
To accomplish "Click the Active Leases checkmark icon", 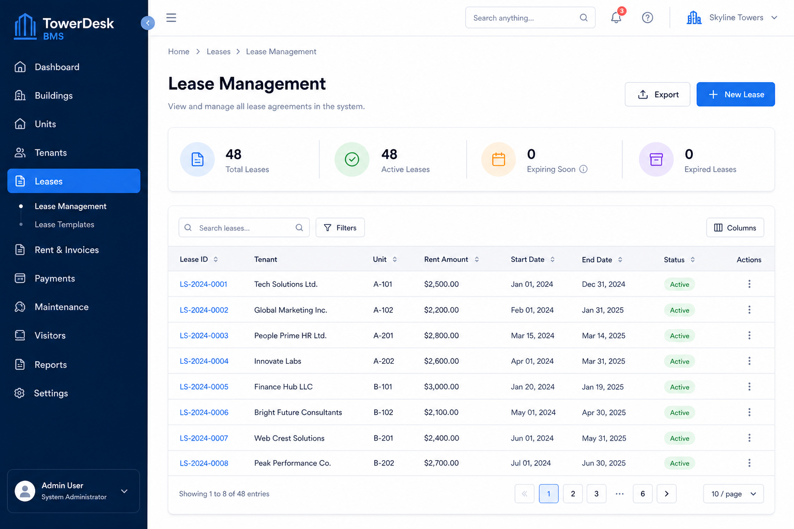I will pos(352,159).
